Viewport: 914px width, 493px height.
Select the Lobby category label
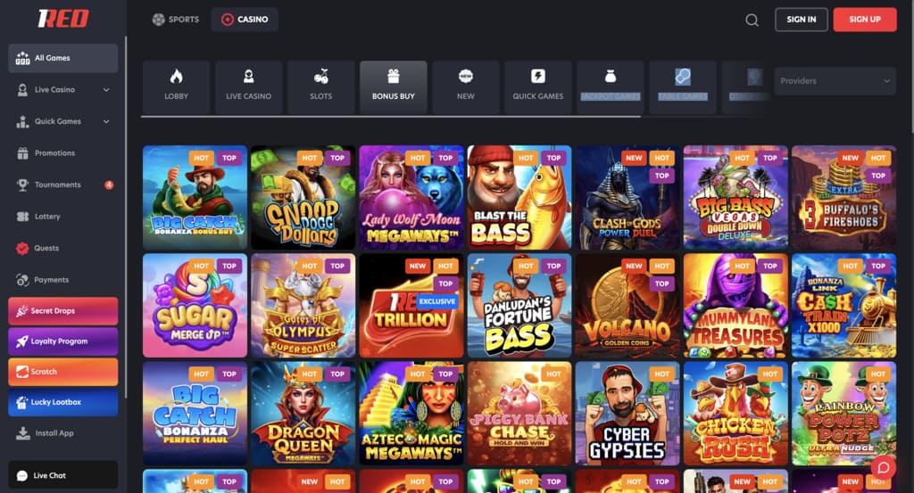click(x=176, y=96)
